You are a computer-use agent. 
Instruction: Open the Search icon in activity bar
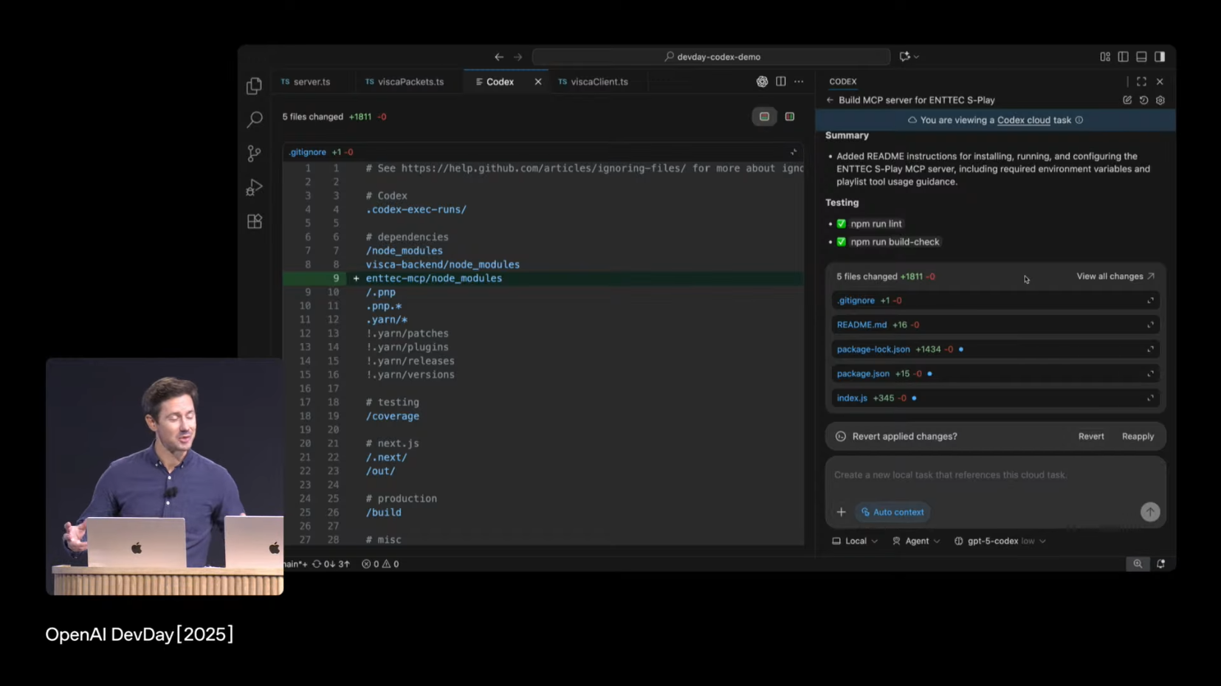[254, 119]
